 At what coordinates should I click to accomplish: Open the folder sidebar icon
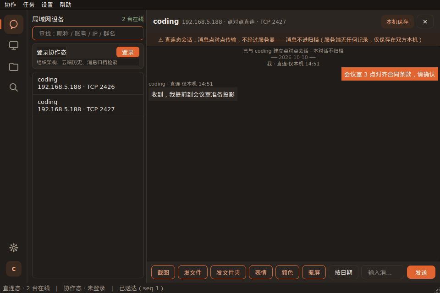[x=13, y=67]
